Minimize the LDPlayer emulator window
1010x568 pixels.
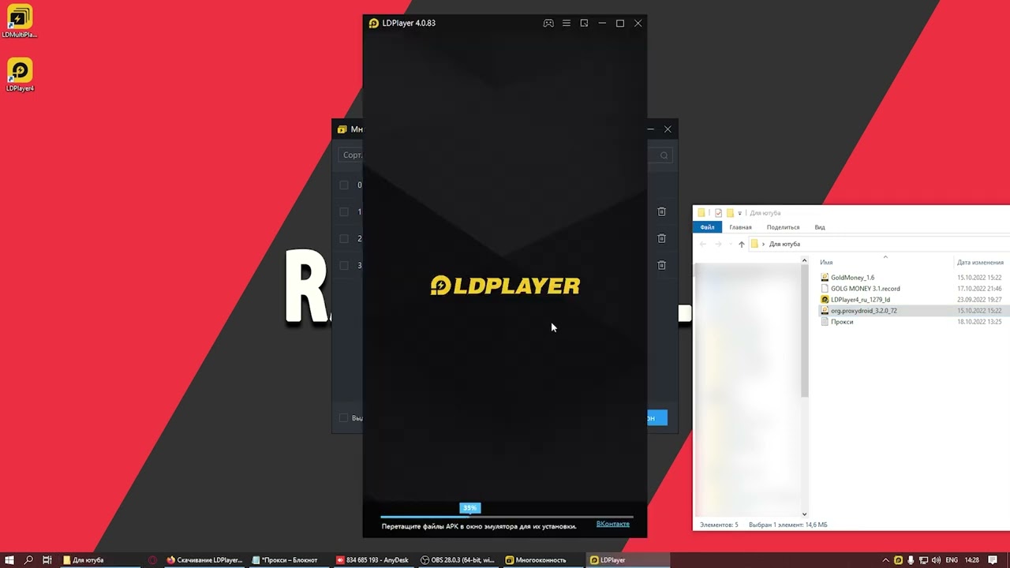602,24
